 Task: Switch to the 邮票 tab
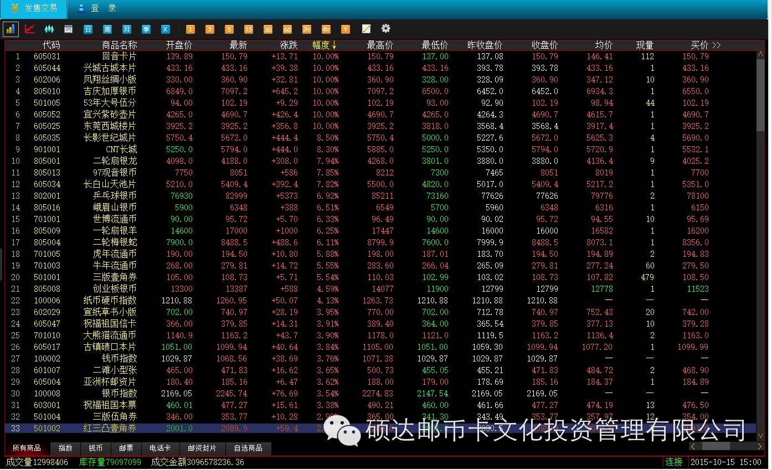[x=126, y=448]
